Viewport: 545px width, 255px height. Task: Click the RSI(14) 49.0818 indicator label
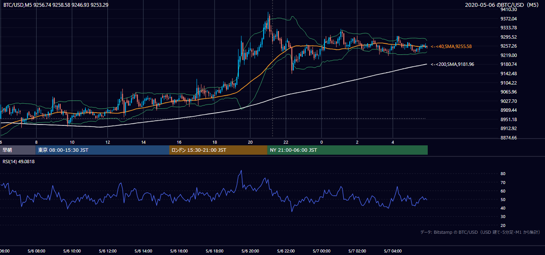click(19, 161)
